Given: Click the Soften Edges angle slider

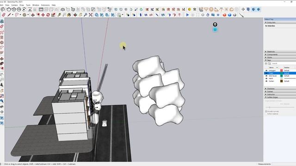Looking at the screenshot, I should pyautogui.click(x=280, y=107).
